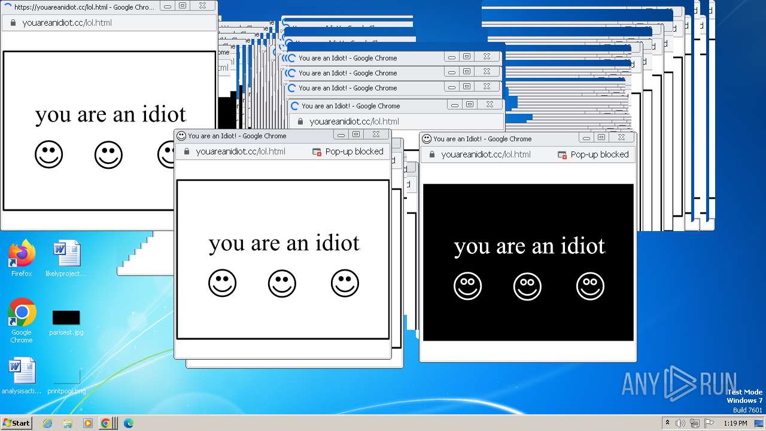
Task: Click the smiley favicon of front white window
Action: coord(182,136)
